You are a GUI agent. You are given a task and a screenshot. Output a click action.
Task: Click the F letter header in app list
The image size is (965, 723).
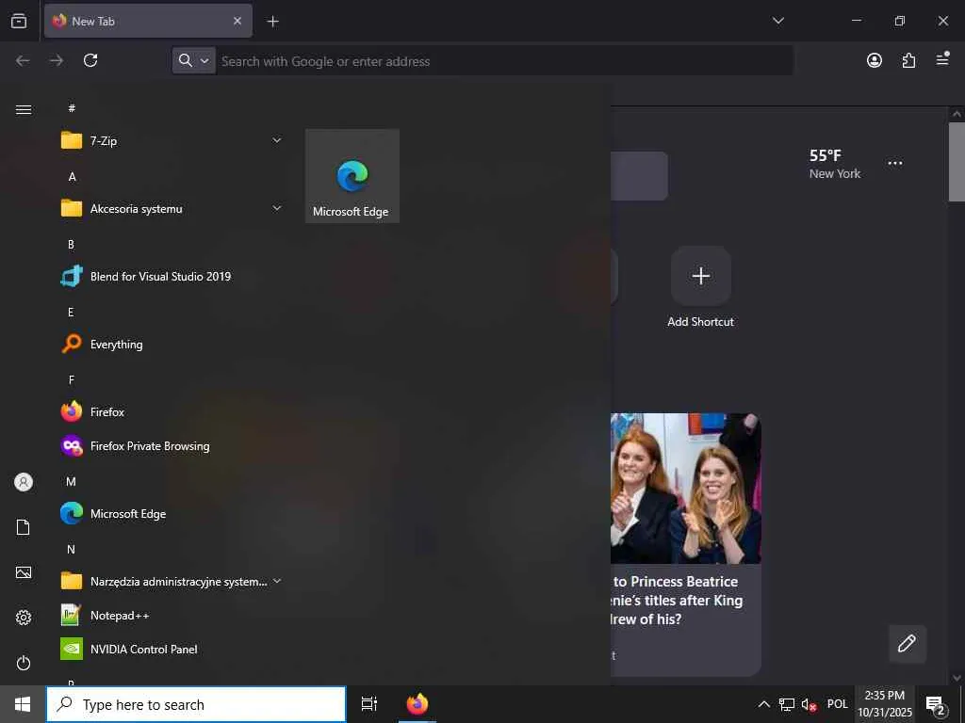(x=72, y=379)
